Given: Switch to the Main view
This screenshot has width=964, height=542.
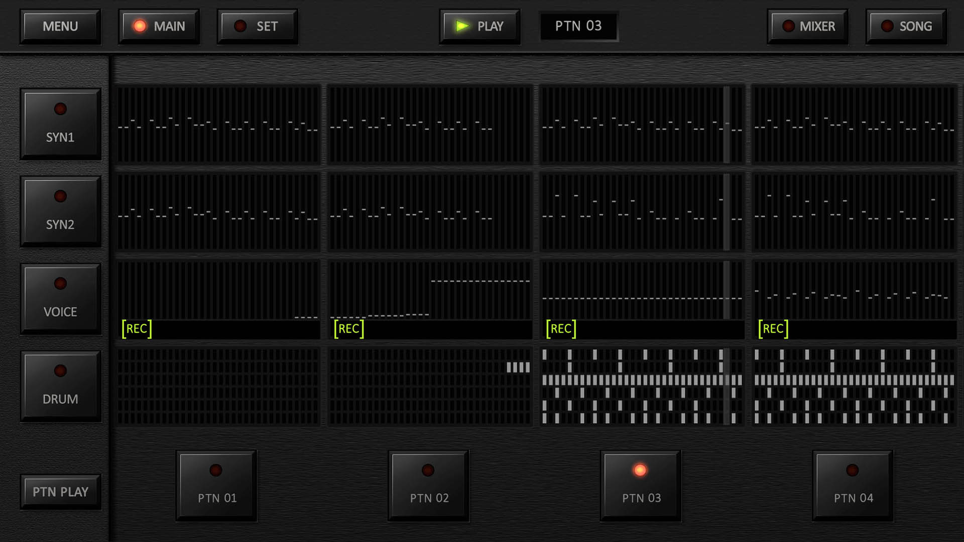Looking at the screenshot, I should click(159, 27).
